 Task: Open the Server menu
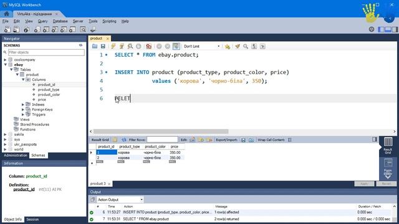[78, 21]
